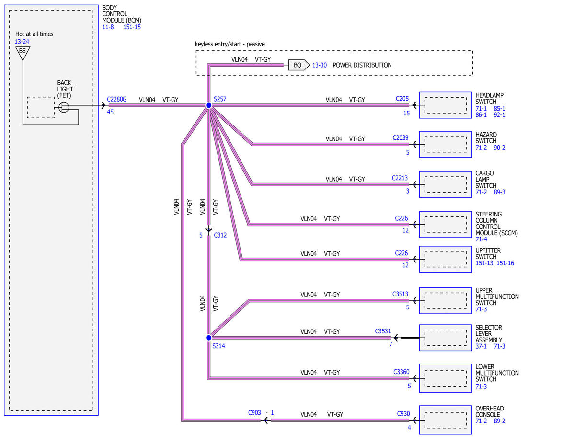This screenshot has width=575, height=444.
Task: Click the "BACK LIGHT (FET)" label
Action: coord(64,90)
